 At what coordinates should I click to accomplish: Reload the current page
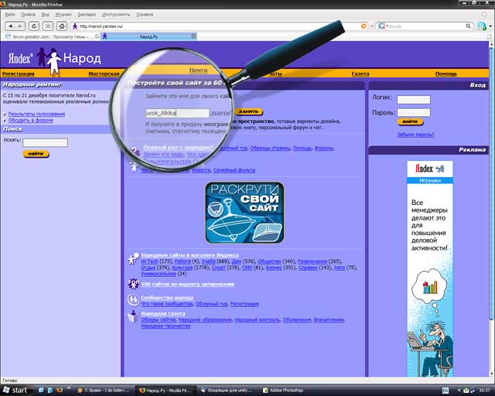pyautogui.click(x=34, y=26)
